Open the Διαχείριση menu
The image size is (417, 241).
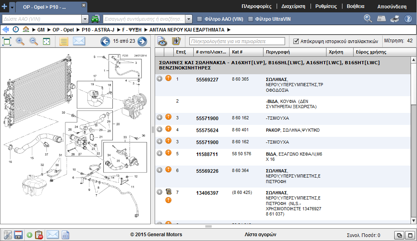(x=293, y=6)
